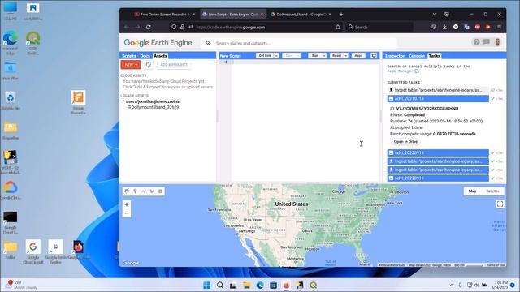Viewport: 520px width, 292px height.
Task: Open Reset button dropdown arrow
Action: click(345, 56)
